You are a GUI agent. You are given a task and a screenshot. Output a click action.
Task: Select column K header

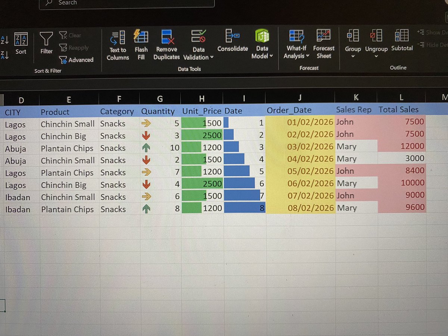tap(356, 97)
